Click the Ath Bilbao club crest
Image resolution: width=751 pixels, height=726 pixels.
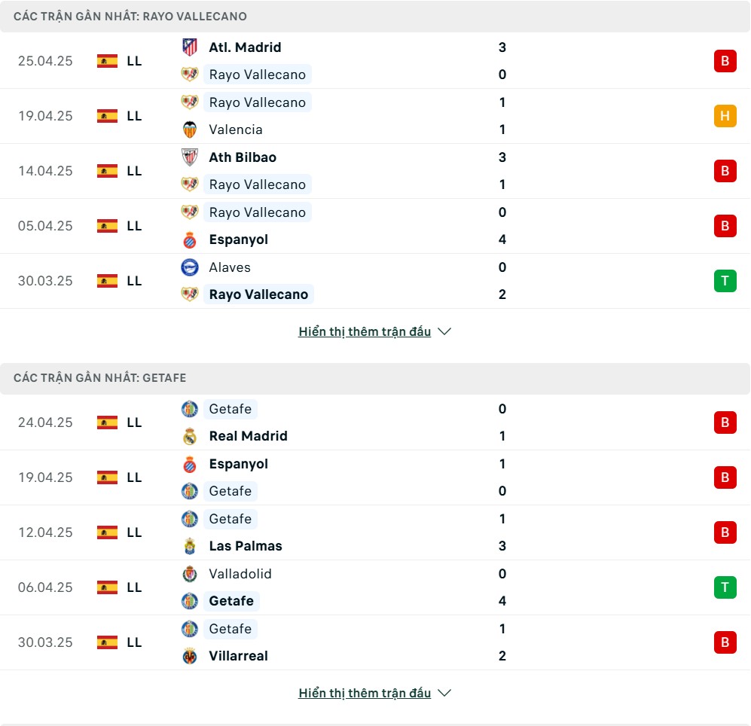[190, 157]
